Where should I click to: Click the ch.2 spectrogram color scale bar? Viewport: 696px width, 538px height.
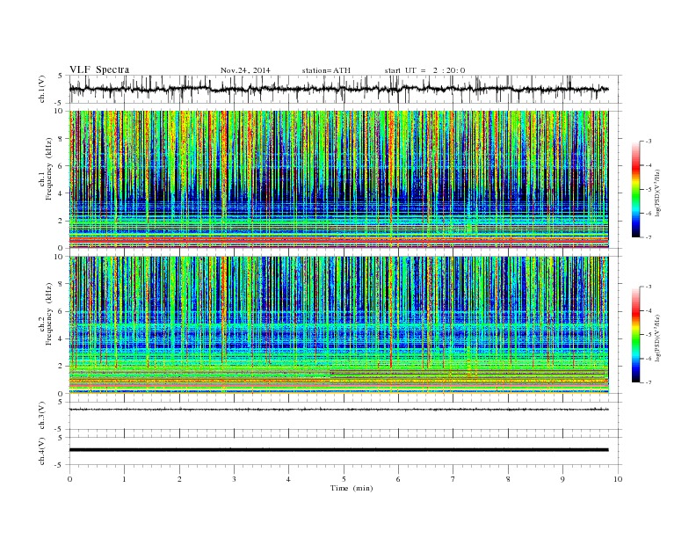click(x=635, y=335)
